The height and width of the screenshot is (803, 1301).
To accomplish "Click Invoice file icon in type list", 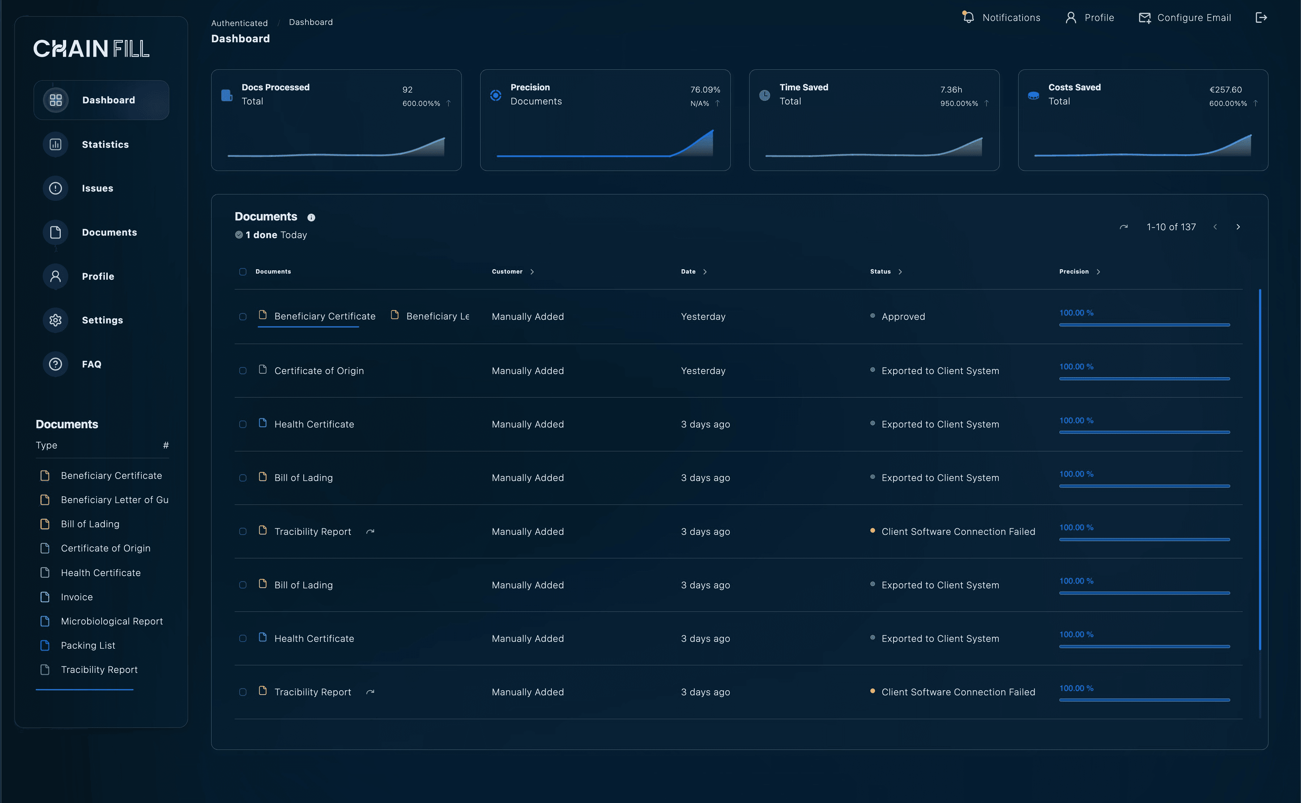I will tap(45, 597).
